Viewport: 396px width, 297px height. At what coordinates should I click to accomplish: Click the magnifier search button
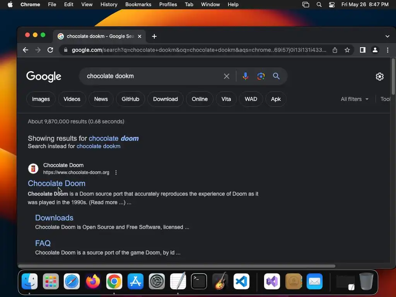(x=276, y=76)
